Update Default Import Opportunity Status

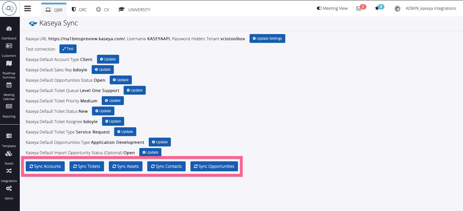tap(150, 152)
